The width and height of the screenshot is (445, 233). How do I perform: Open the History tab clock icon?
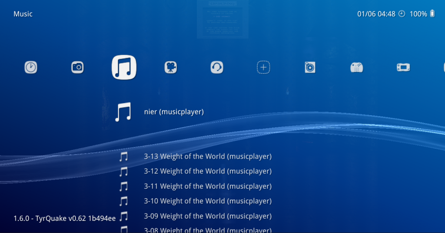[x=31, y=67]
